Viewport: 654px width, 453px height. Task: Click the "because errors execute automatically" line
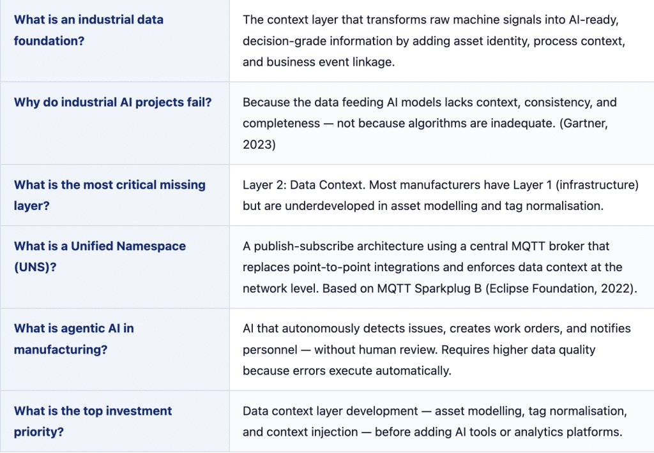point(347,371)
